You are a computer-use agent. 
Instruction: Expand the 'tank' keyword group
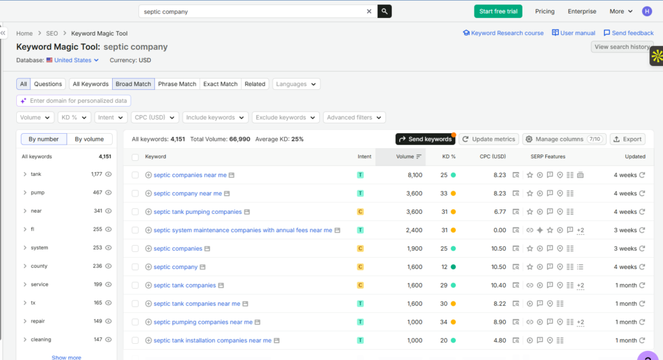coord(25,175)
